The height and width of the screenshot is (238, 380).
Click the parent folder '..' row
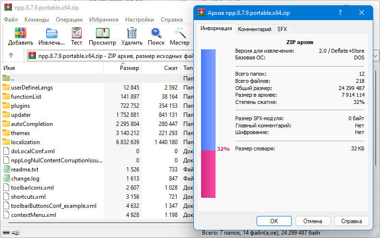[98, 79]
